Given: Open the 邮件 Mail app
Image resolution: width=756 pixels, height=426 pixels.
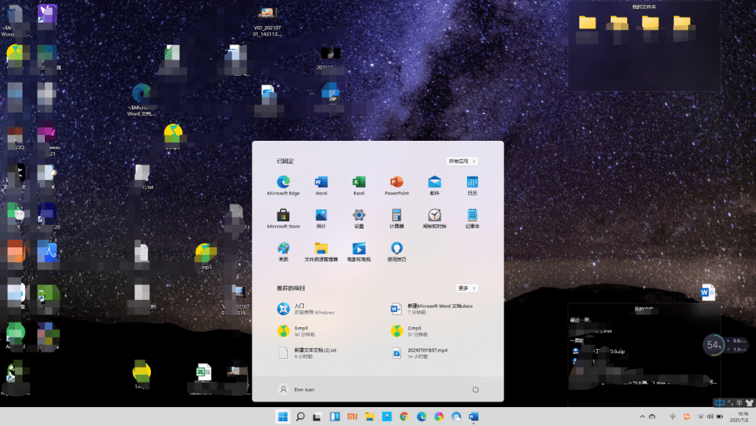Looking at the screenshot, I should click(x=435, y=185).
